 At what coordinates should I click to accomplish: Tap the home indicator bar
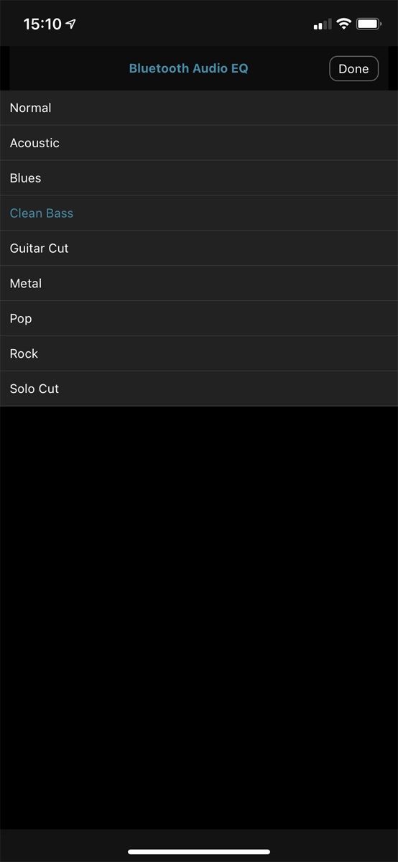click(199, 852)
